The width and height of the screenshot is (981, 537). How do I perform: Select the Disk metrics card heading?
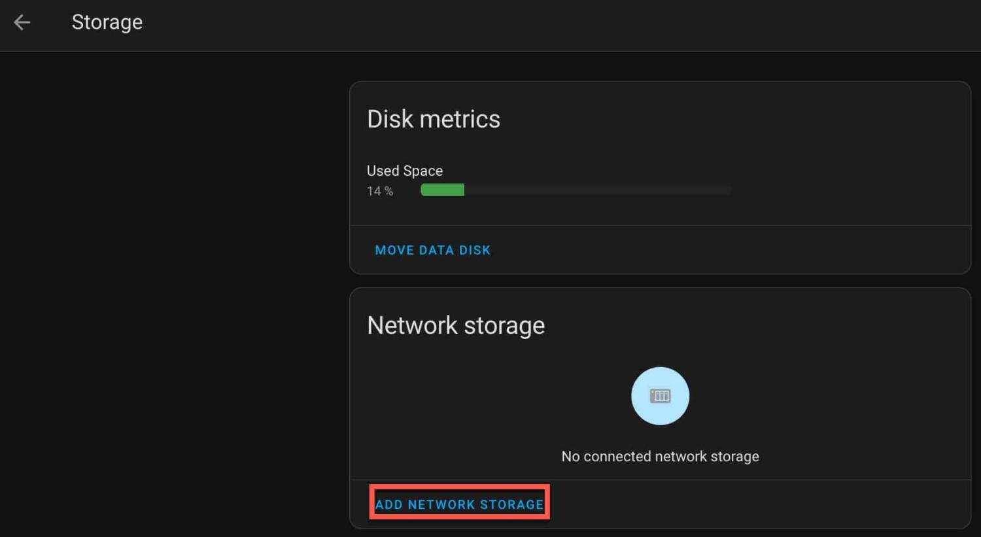(434, 119)
